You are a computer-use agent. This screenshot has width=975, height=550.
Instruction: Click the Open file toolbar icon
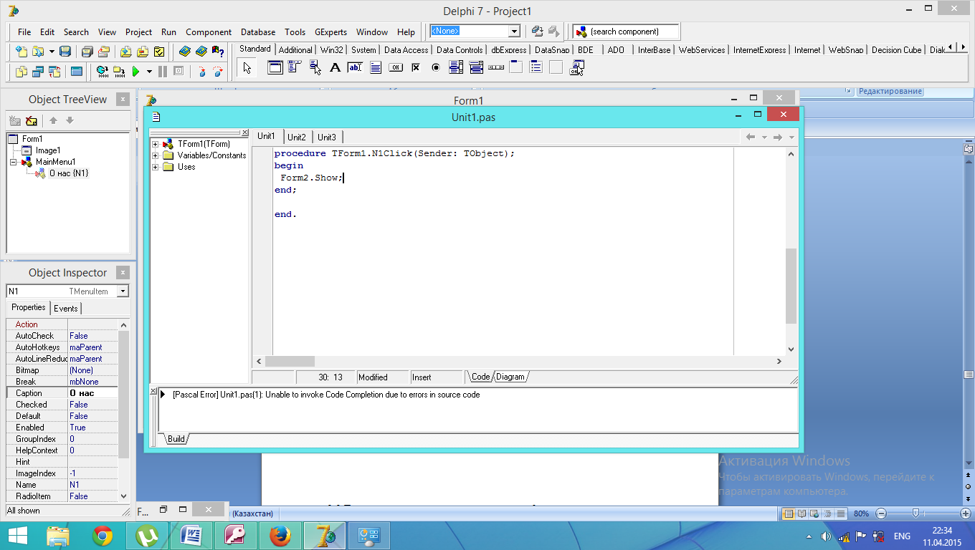pos(38,52)
